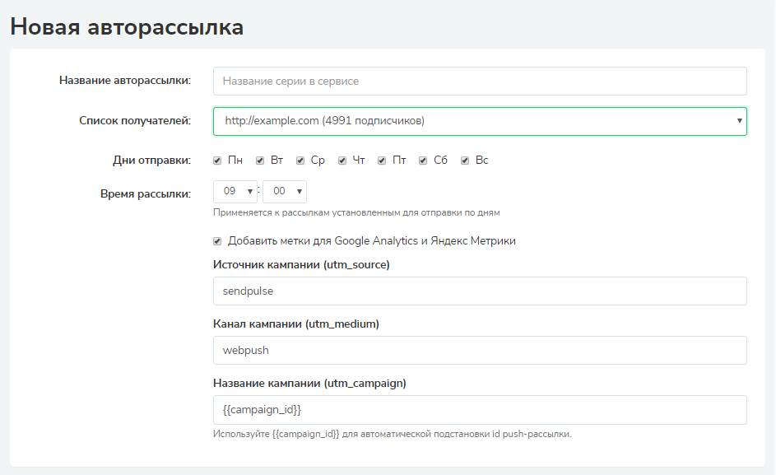Disable the Пт sending day
The height and width of the screenshot is (475, 776).
(x=382, y=161)
